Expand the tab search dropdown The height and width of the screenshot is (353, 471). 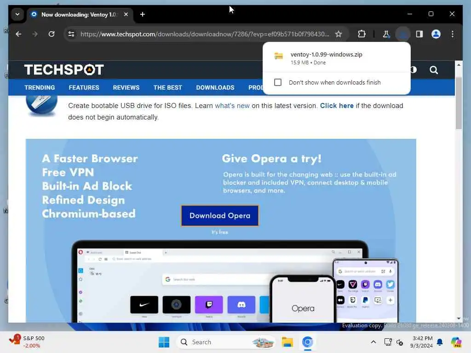coord(17,14)
